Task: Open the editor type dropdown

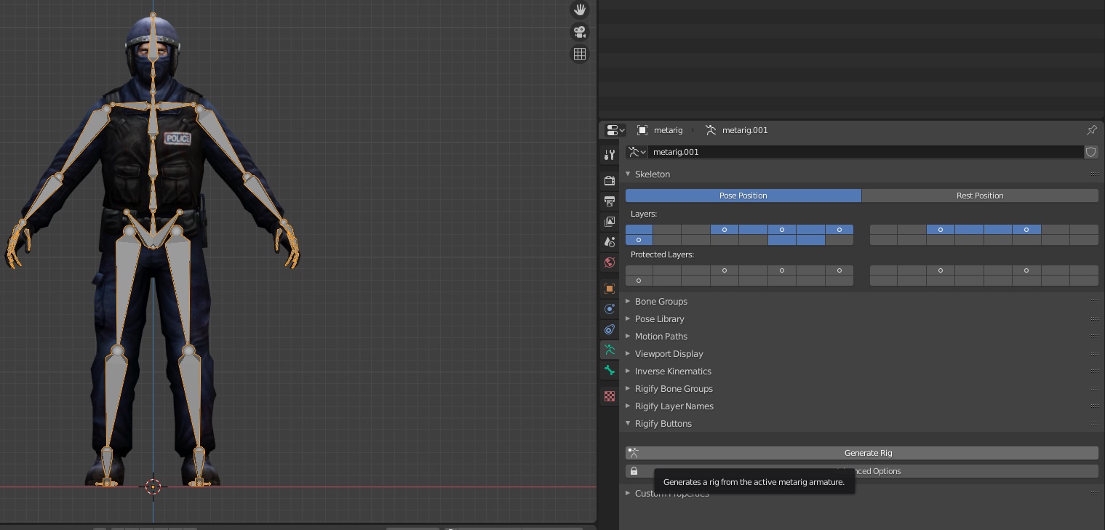Action: pos(615,130)
